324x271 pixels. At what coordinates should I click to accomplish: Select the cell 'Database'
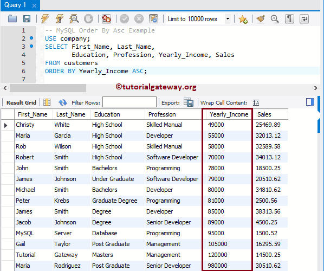coord(118,233)
